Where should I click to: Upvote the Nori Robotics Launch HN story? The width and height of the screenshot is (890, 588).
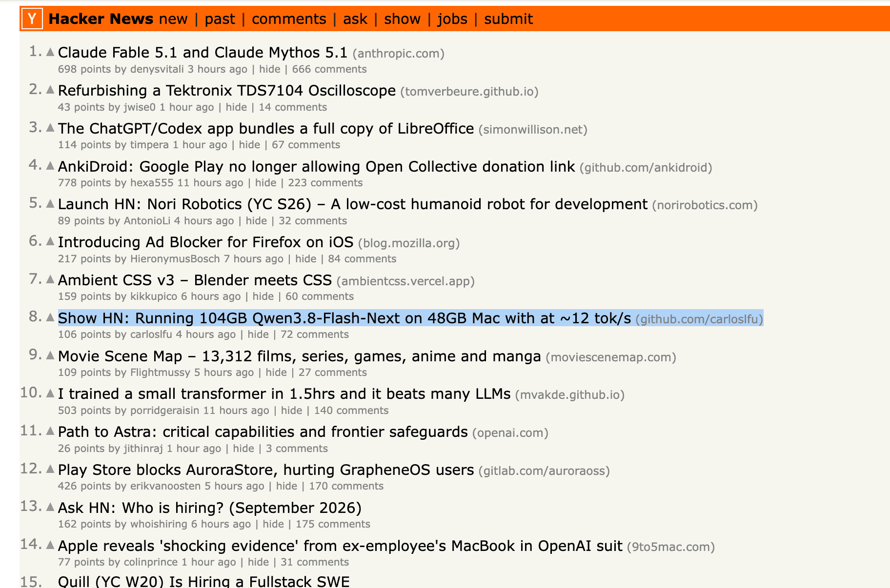50,203
